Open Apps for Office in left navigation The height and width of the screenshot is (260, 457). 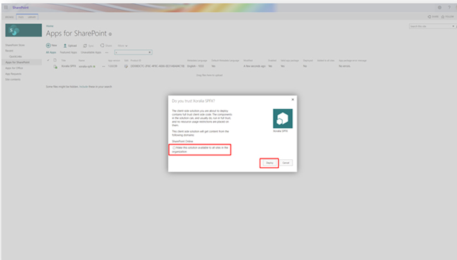pyautogui.click(x=14, y=68)
